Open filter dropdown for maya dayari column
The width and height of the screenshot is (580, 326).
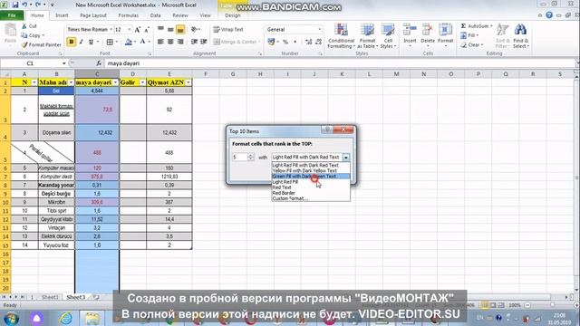[115, 82]
